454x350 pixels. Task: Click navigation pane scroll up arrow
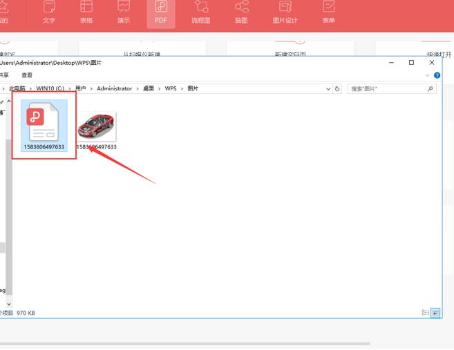point(9,101)
